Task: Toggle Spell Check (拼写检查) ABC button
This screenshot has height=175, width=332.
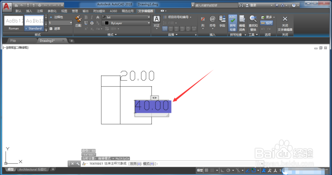Action: point(232,23)
